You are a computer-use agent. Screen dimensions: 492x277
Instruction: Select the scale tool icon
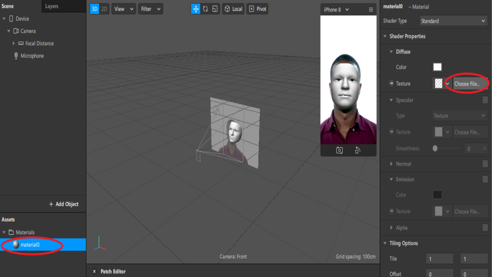(215, 9)
